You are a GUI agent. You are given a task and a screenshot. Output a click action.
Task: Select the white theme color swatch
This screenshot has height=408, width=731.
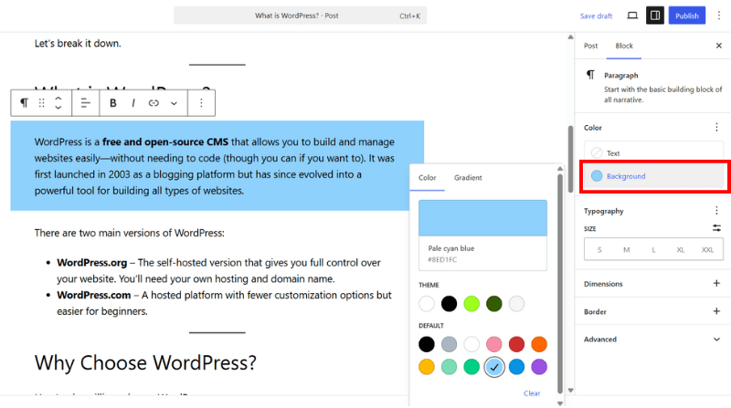coord(427,304)
